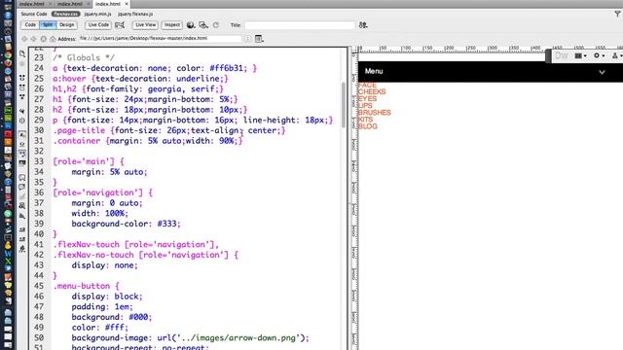Click the Expand All icon in coding toolbar
The image size is (623, 350).
(22, 97)
